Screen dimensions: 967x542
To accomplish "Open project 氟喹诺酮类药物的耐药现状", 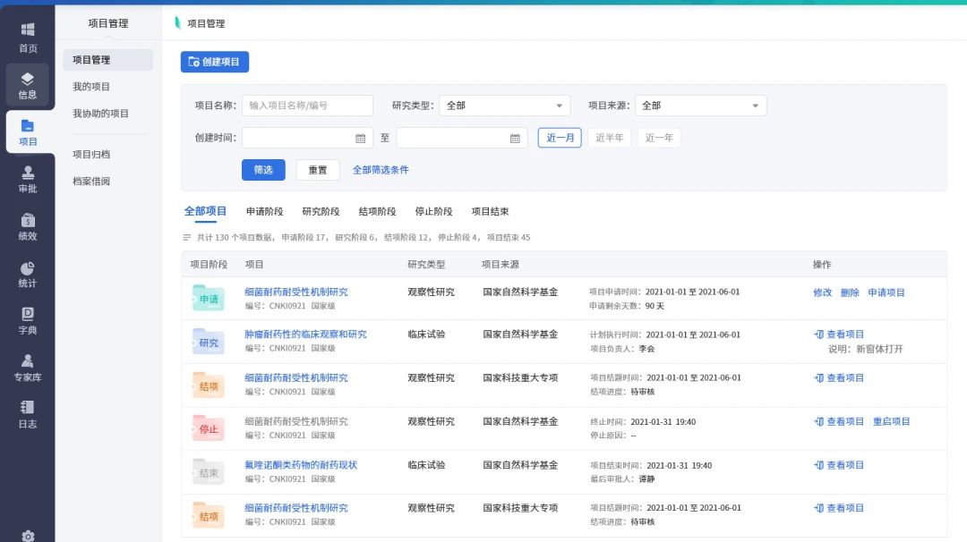I will (x=301, y=465).
